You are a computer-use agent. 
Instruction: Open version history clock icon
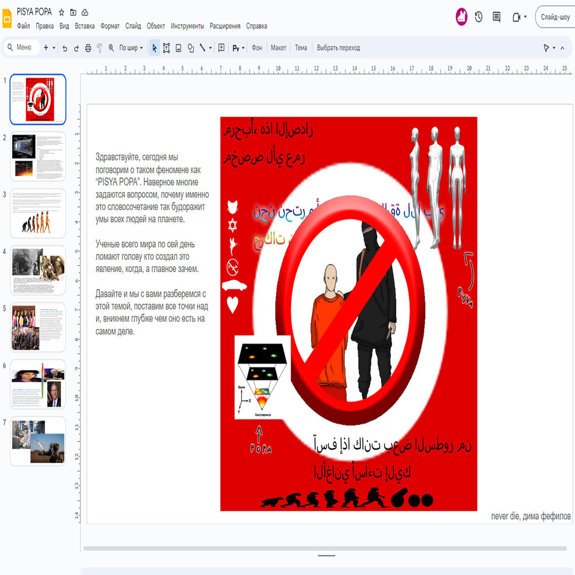pyautogui.click(x=478, y=17)
